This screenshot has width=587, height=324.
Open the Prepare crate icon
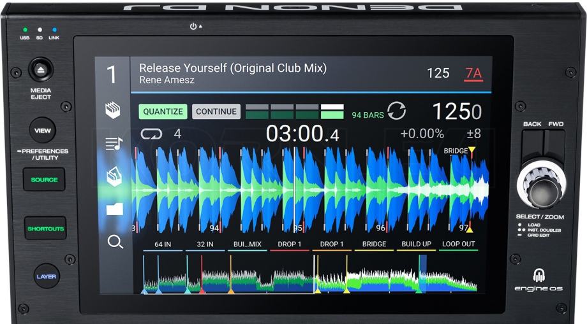114,176
